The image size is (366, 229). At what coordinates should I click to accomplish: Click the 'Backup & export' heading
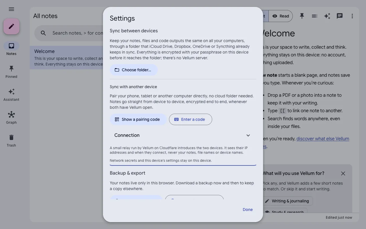pyautogui.click(x=128, y=173)
